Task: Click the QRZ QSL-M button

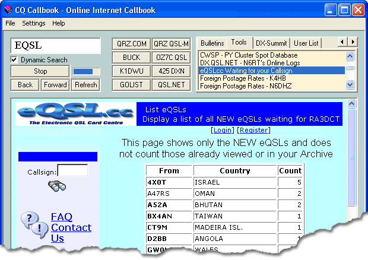Action: (x=171, y=44)
